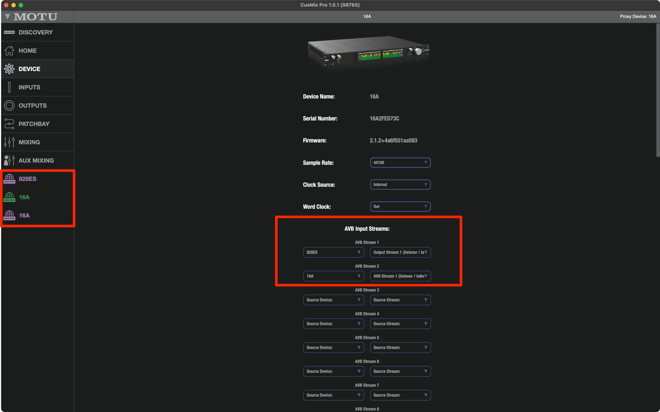Open AVB Stream 7 Source Device dropdown
Image resolution: width=660 pixels, height=412 pixels.
(x=334, y=395)
